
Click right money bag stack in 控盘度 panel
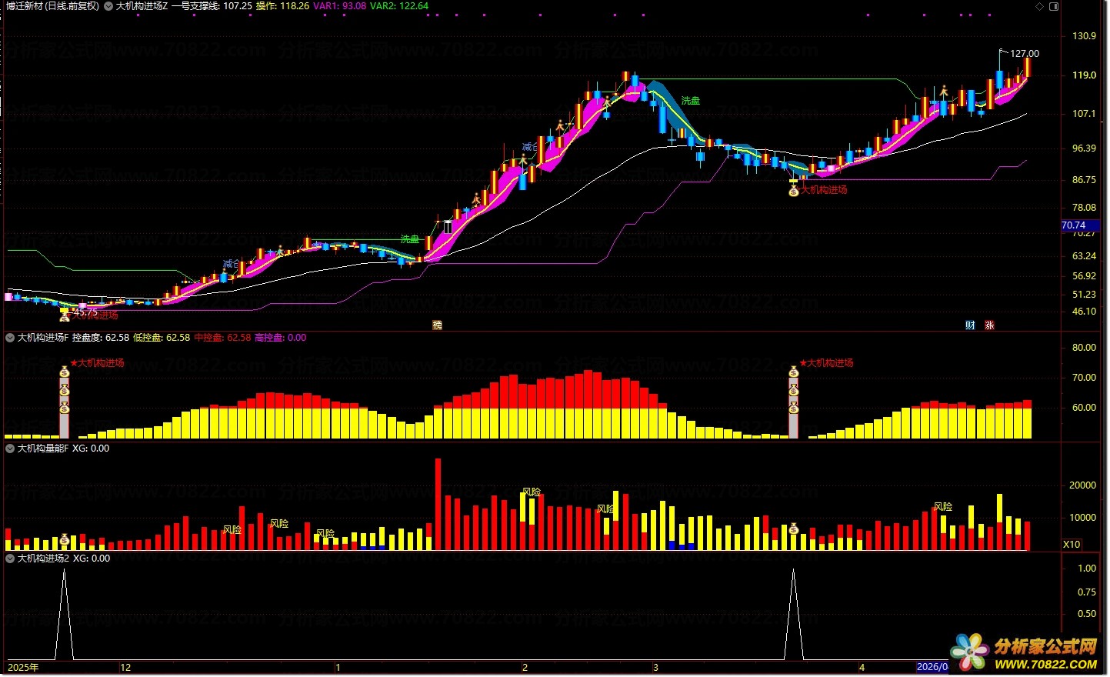pos(794,391)
